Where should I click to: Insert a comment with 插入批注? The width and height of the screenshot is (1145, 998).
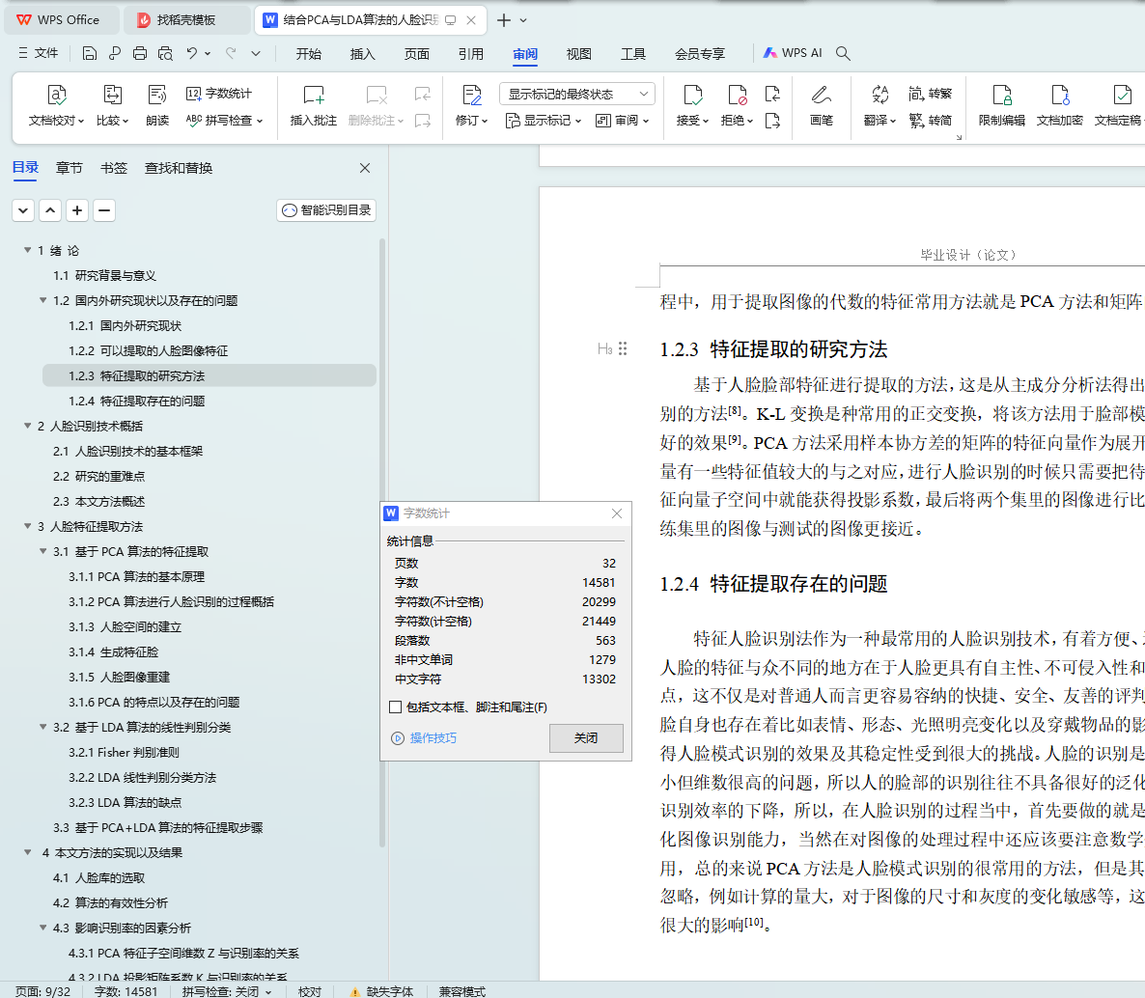pos(314,105)
